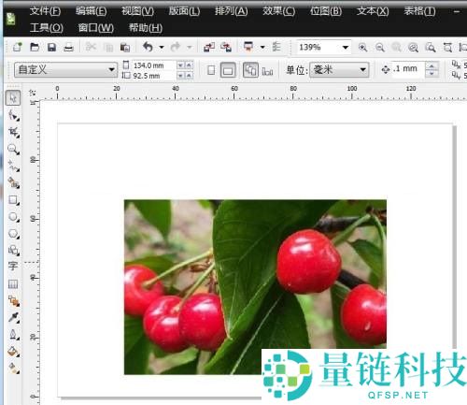Open the 文本(X) menu
The image size is (467, 405).
pos(373,11)
